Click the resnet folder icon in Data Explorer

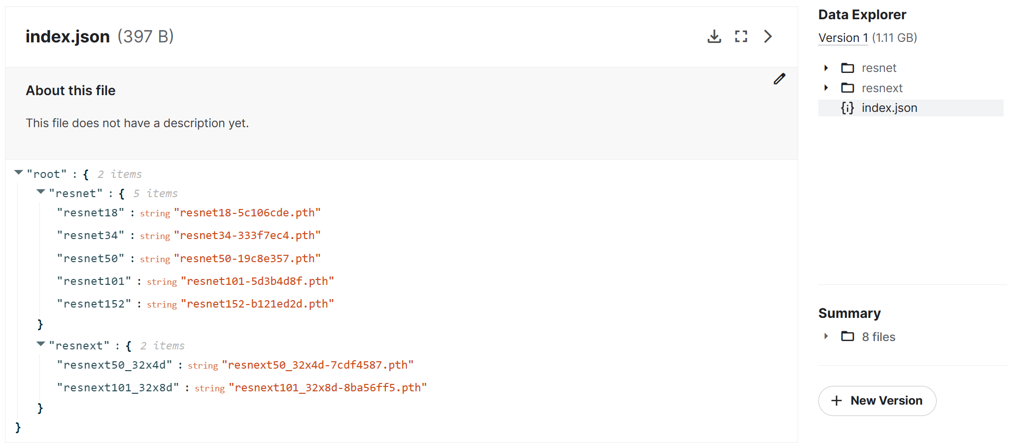(848, 68)
